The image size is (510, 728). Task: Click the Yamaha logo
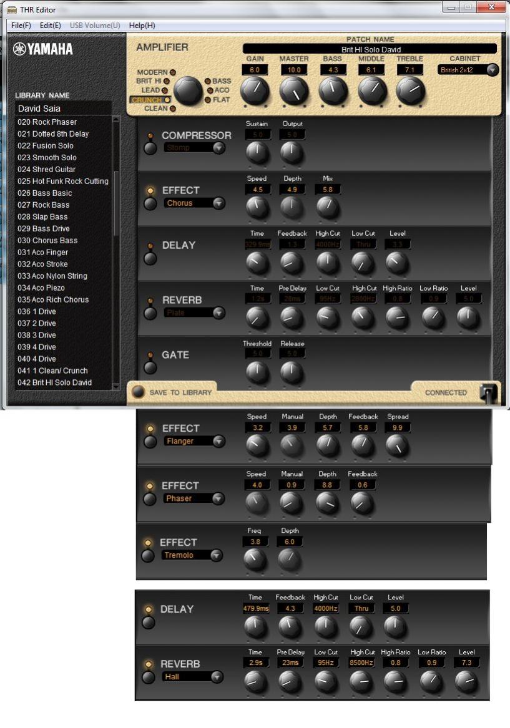[42, 49]
